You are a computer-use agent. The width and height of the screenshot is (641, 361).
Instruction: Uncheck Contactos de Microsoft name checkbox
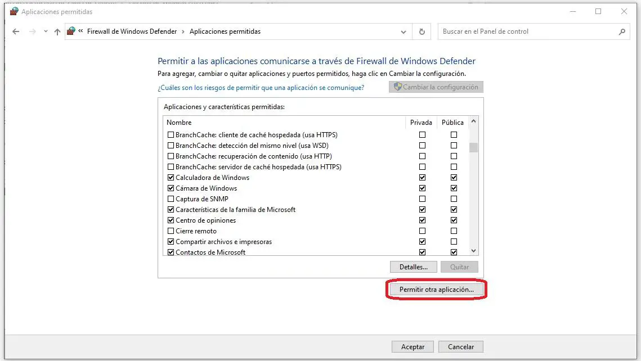click(x=171, y=252)
